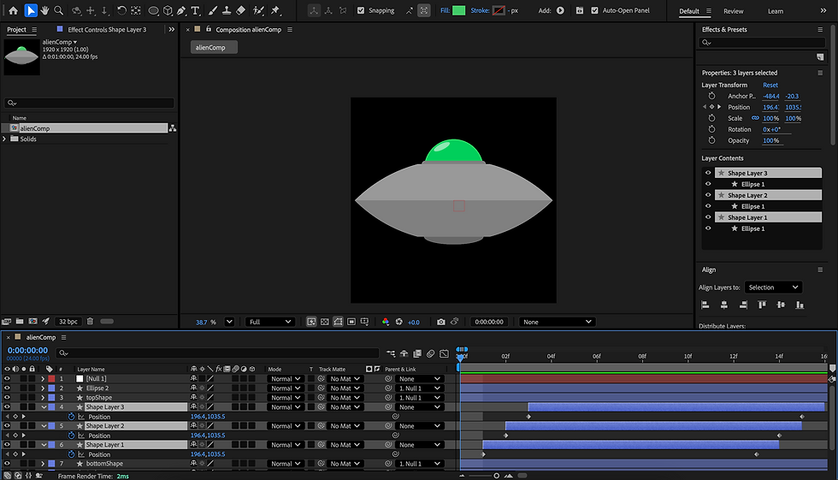Image resolution: width=838 pixels, height=480 pixels.
Task: Select the Roto Brush tool
Action: (258, 10)
